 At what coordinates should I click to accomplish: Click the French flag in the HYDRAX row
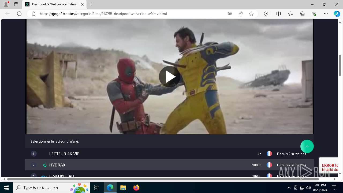269,165
